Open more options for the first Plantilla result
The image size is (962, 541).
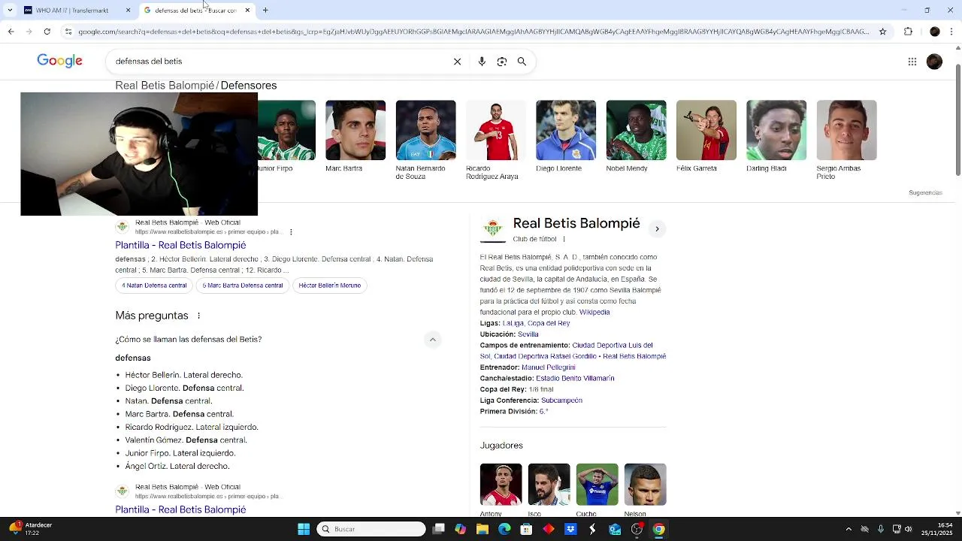pos(291,232)
